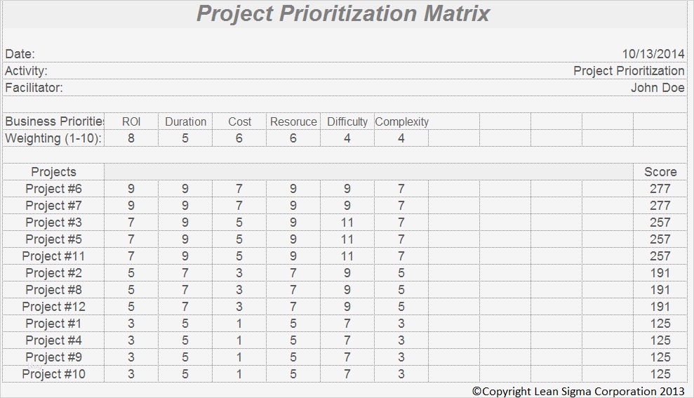This screenshot has height=398, width=694.
Task: Select the Project #10 row label
Action: pyautogui.click(x=54, y=374)
